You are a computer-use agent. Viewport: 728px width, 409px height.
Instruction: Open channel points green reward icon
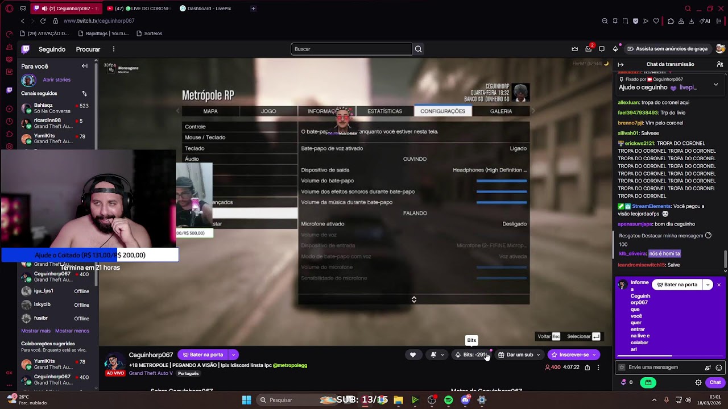pos(648,382)
